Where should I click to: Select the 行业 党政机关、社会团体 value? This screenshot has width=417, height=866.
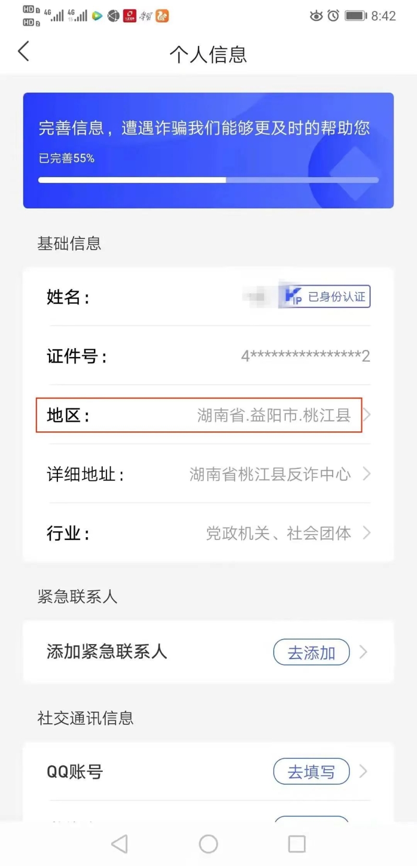coord(278,533)
